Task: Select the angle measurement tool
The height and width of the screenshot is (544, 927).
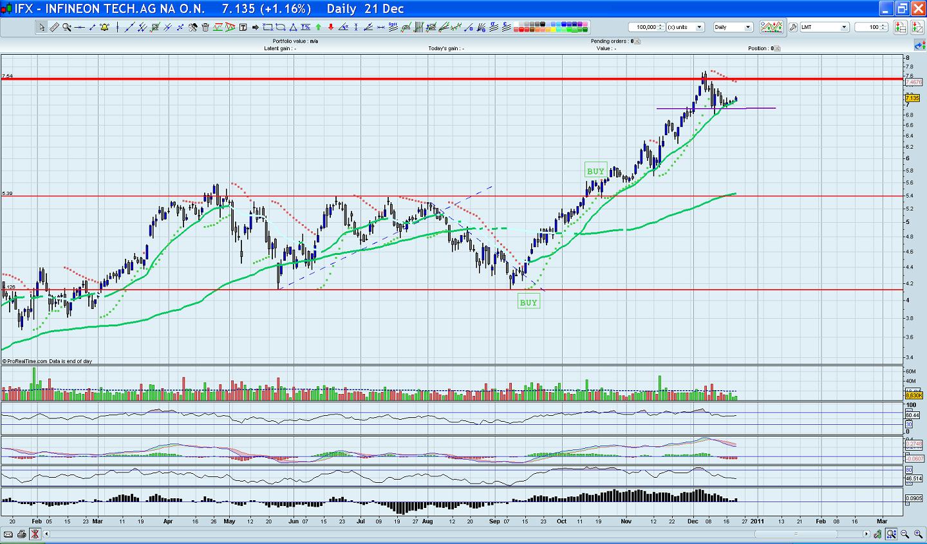Action: (x=343, y=27)
